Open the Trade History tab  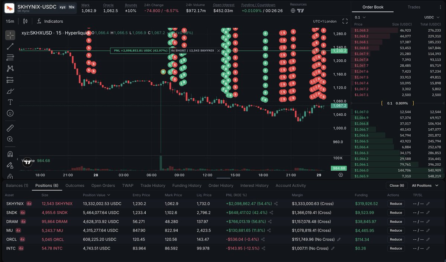tap(153, 186)
